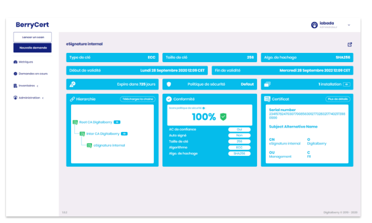Viewport: 372px width, 223px height.
Task: Click the Plus de détails button
Action: (x=338, y=99)
